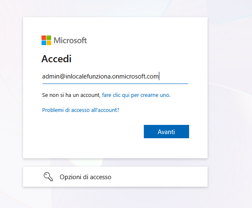The width and height of the screenshot is (252, 208).
Task: Click the red square in Microsoft logo
Action: pyautogui.click(x=44, y=38)
